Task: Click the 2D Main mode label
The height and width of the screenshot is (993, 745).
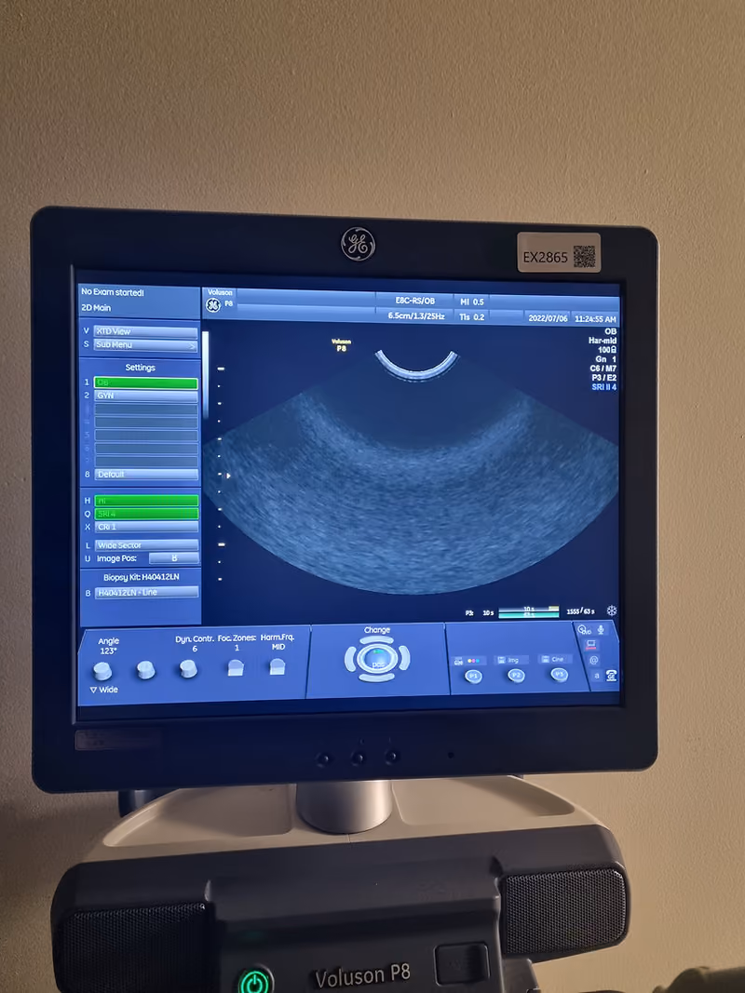Action: pyautogui.click(x=96, y=308)
